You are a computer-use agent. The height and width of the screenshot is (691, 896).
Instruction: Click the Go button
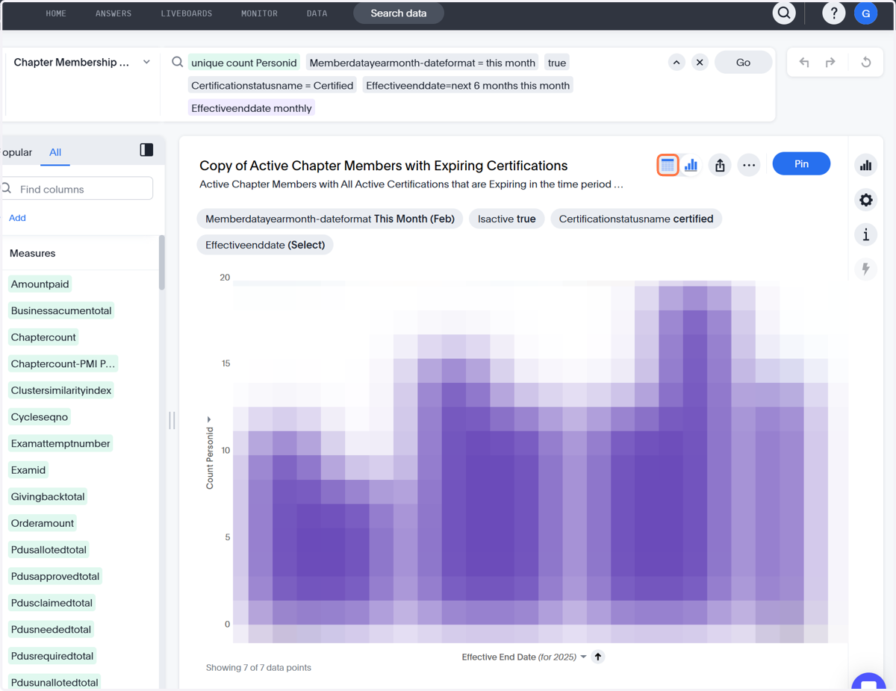click(x=743, y=63)
